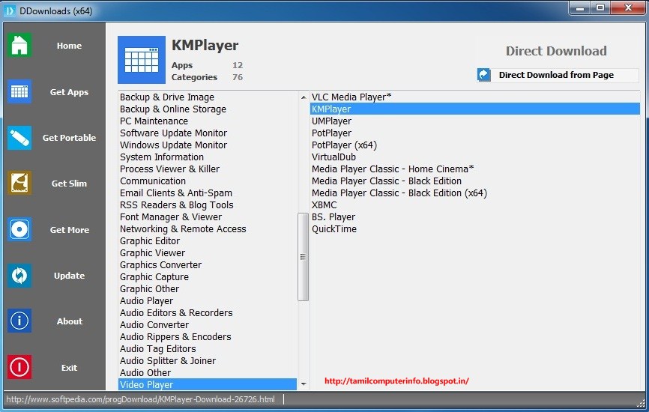
Task: Select Email Clients & Anti-Spam category
Action: tap(208, 193)
